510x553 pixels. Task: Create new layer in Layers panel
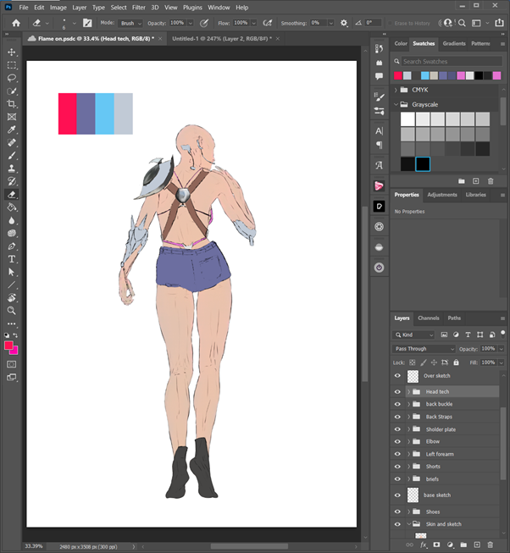[477, 545]
